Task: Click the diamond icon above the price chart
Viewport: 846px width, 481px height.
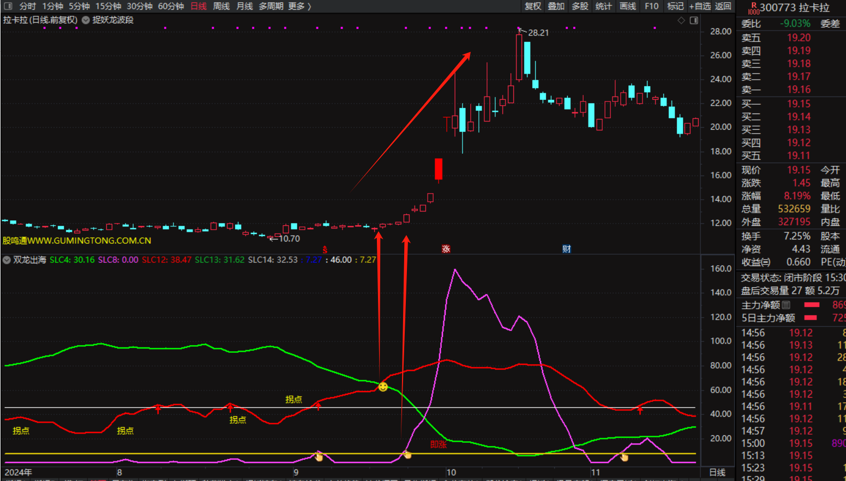Action: pos(681,20)
